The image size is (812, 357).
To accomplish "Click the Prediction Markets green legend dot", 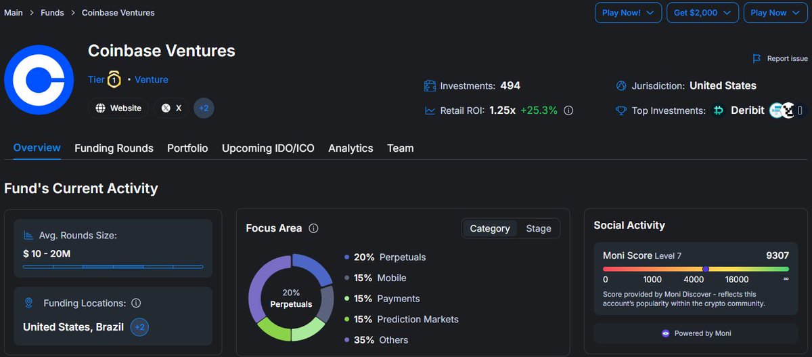I will coord(346,319).
